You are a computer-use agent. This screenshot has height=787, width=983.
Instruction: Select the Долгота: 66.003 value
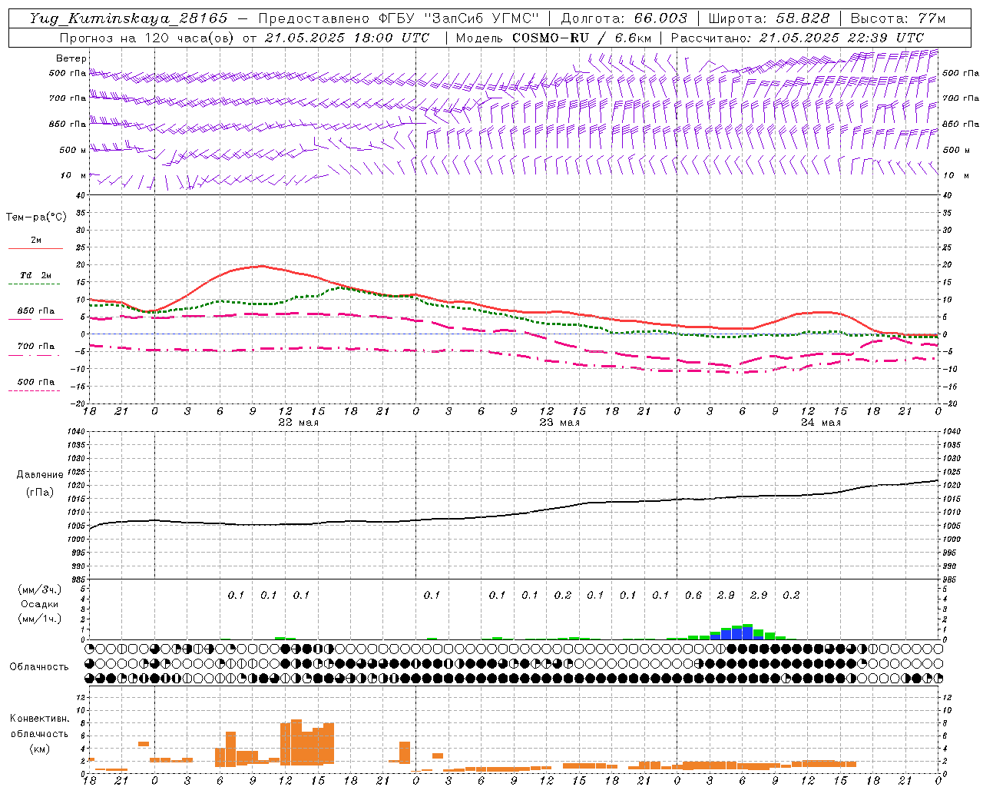coord(624,18)
